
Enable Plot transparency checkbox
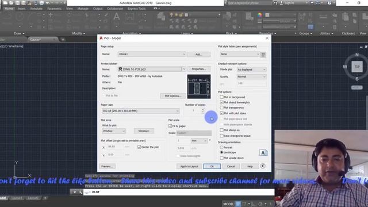coord(221,108)
